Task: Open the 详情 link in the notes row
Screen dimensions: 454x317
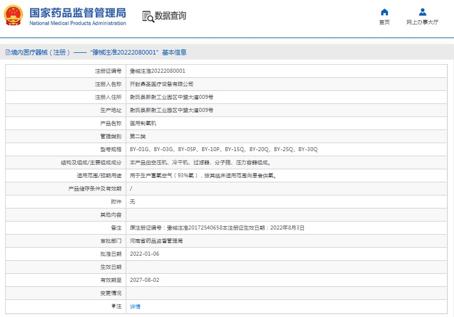Action: [135, 306]
